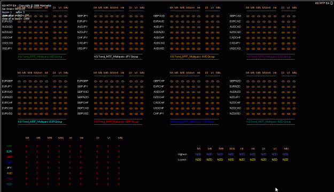Viewport: 334px width, 192px height.
Task: Click NZDJPY pair label in JPY Group
Action: 82,32
